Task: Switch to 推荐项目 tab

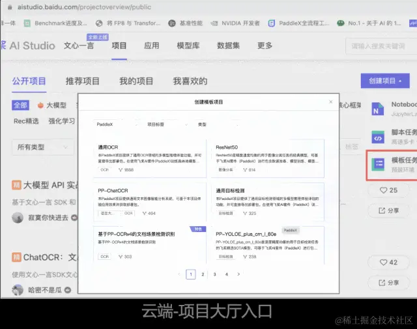Action: point(83,81)
